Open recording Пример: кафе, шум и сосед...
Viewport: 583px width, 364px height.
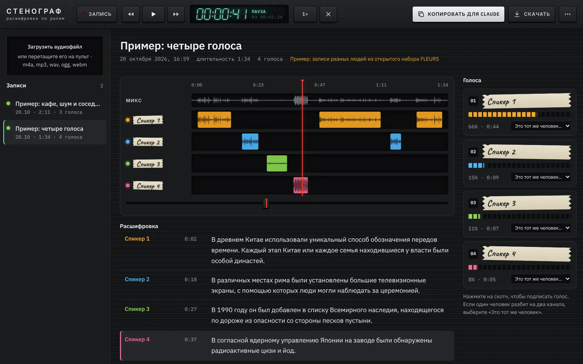point(55,108)
